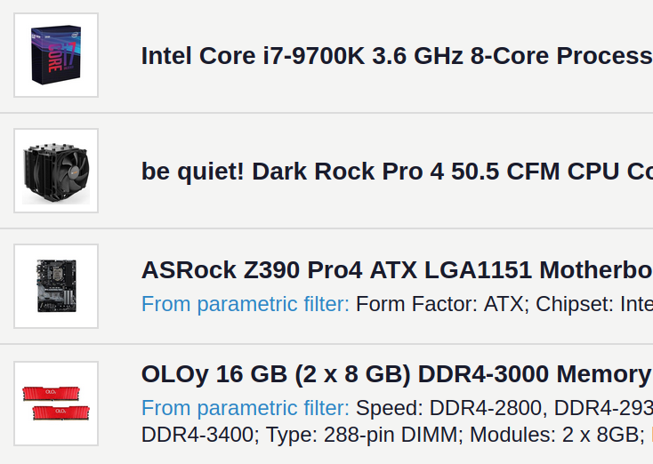
Task: Open the ASRock Z390 Pro4 product title
Action: (396, 269)
